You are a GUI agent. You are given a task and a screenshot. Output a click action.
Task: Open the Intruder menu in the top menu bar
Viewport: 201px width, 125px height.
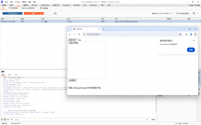point(18,2)
